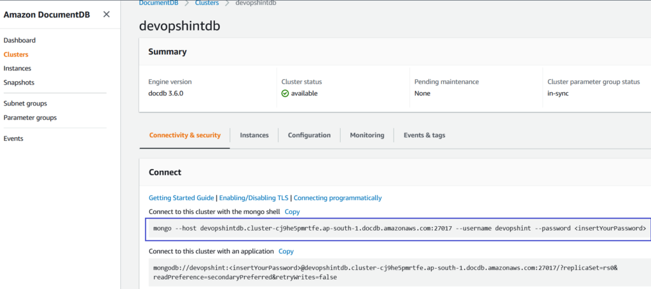Click the Connect section heading
Screen dimensions: 651x289
pos(165,172)
